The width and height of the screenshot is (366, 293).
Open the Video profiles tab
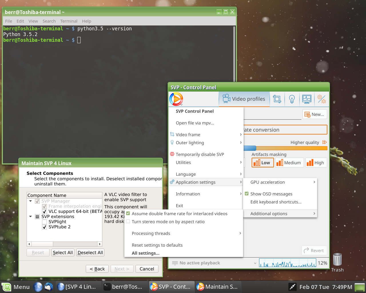click(x=244, y=99)
